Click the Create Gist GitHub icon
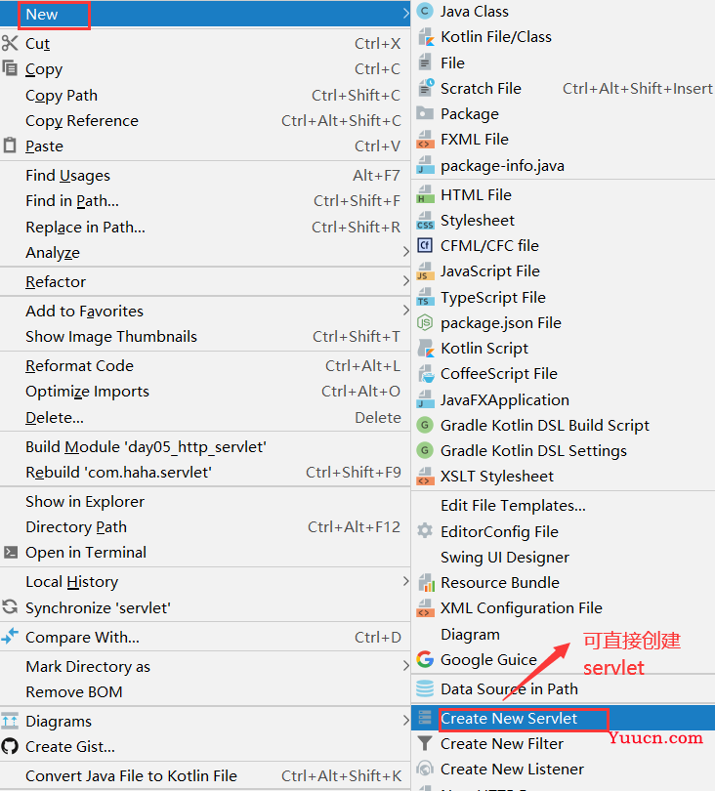The image size is (715, 791). pyautogui.click(x=10, y=746)
